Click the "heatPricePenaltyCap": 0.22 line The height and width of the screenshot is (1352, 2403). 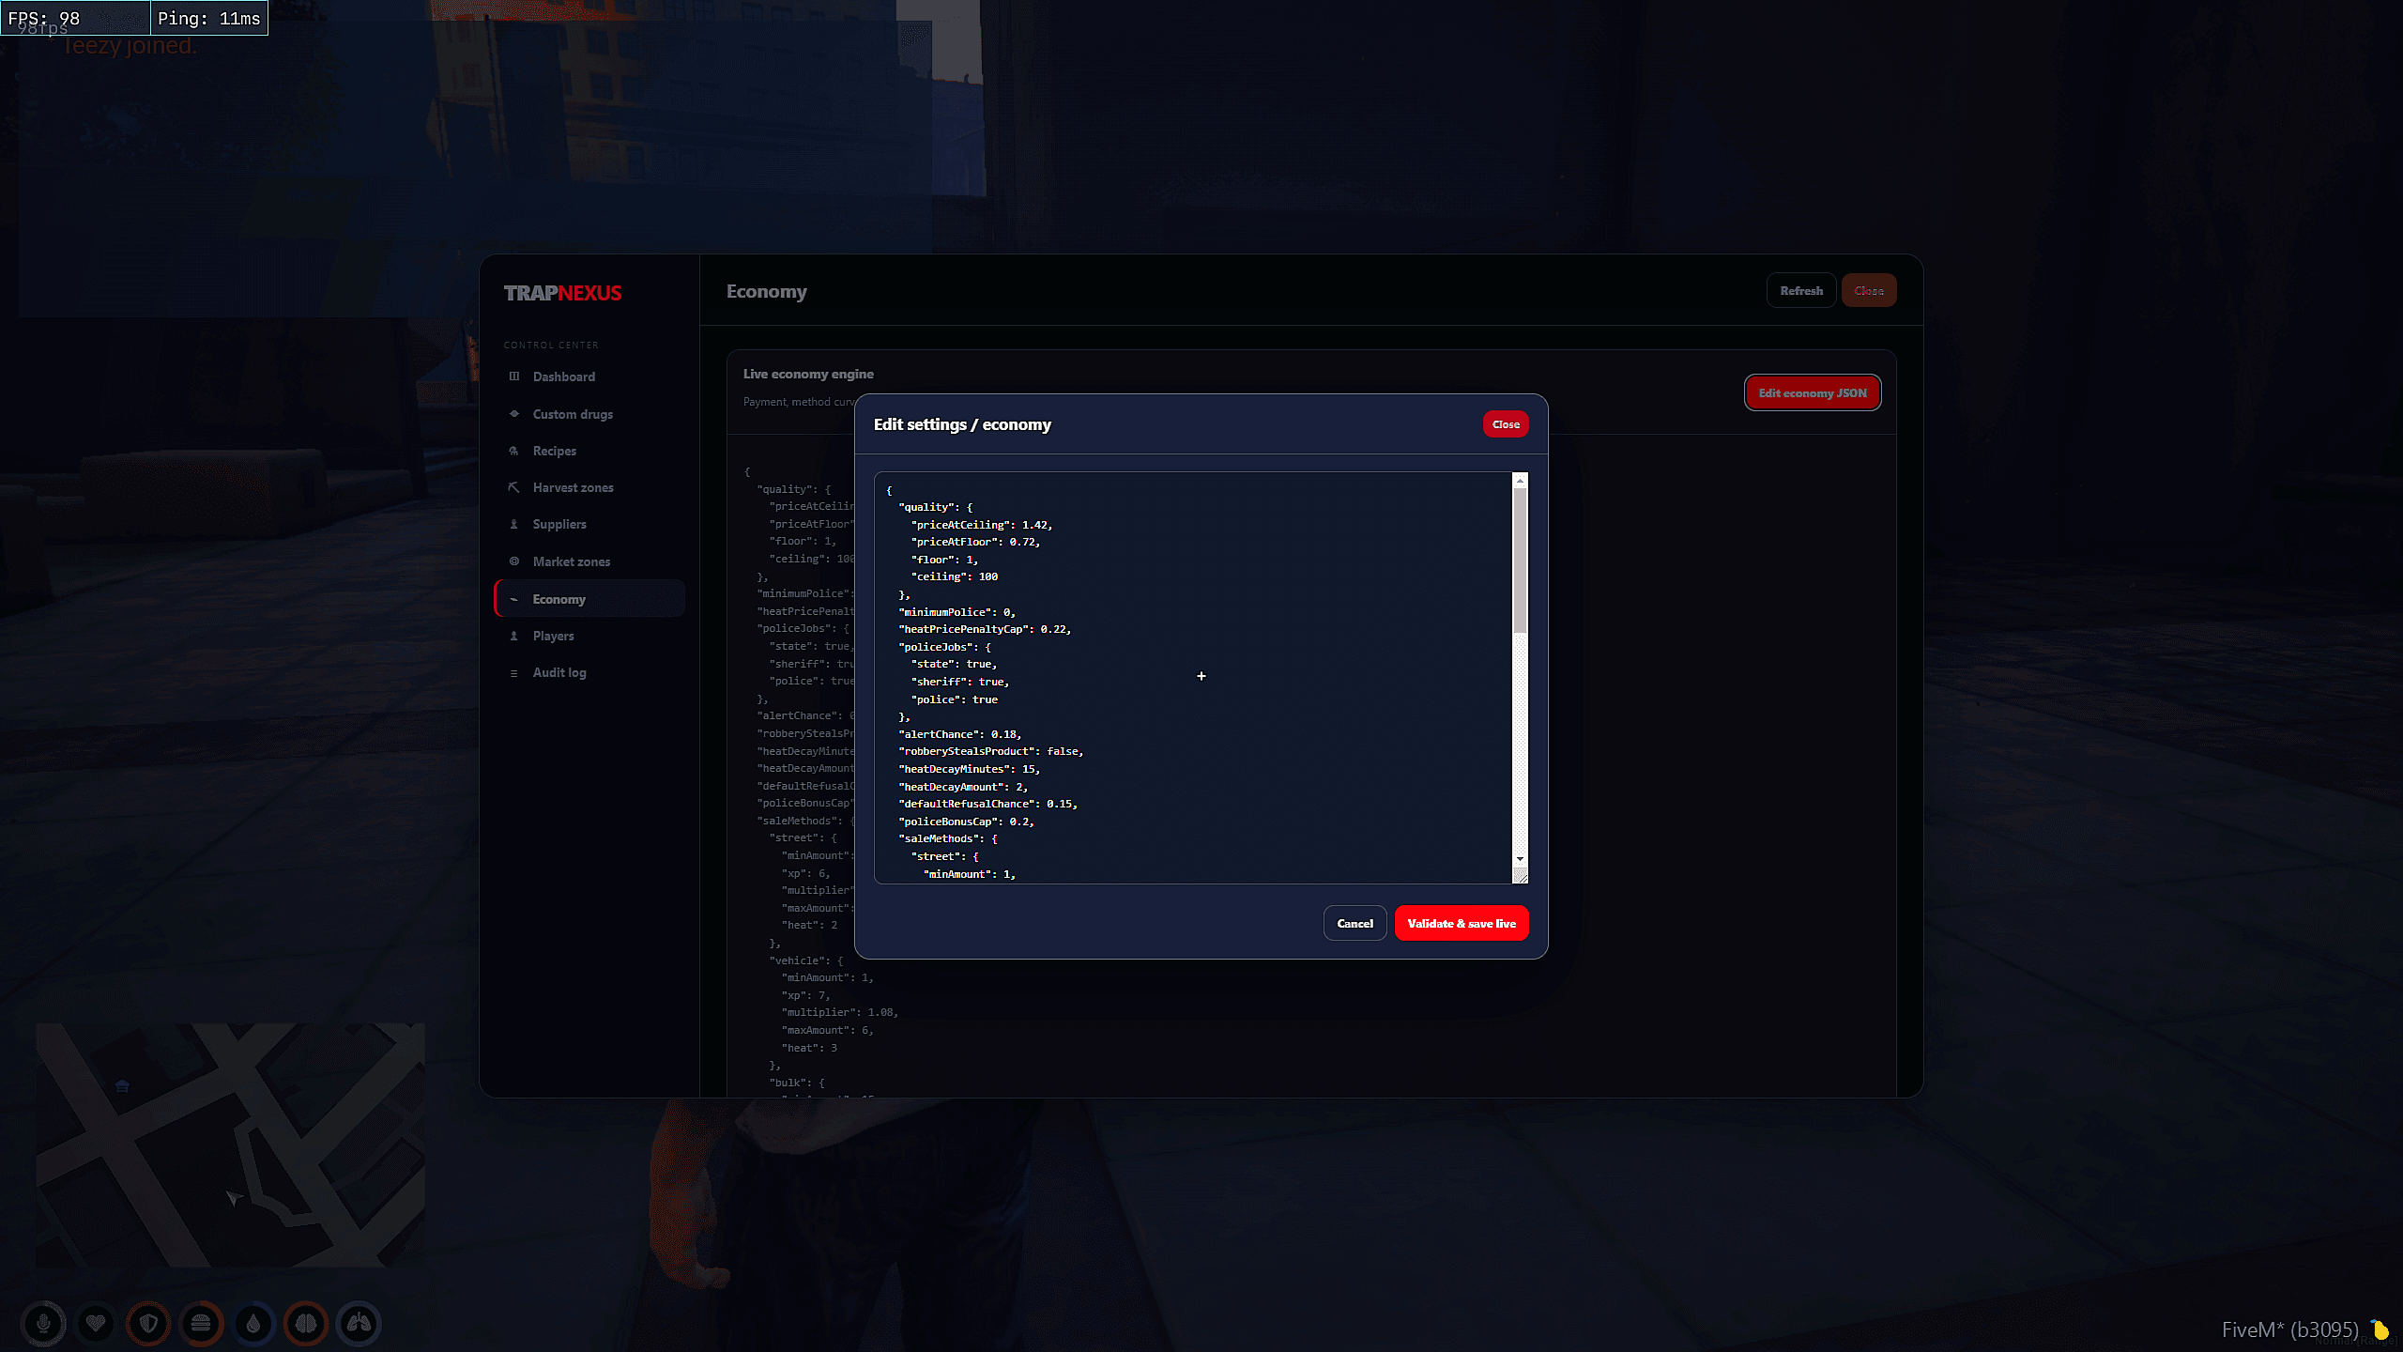(985, 629)
